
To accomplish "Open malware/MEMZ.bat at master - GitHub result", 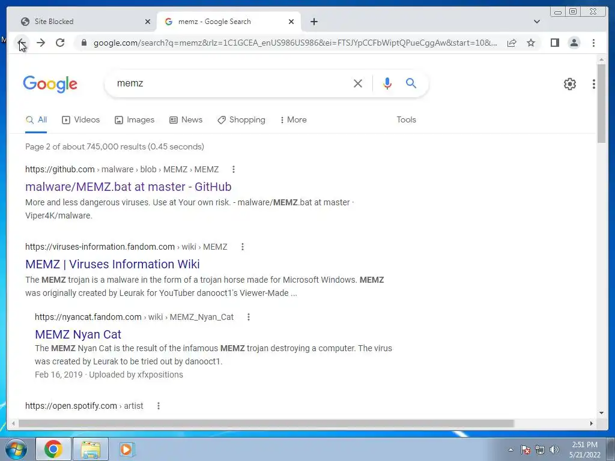I will (x=129, y=187).
